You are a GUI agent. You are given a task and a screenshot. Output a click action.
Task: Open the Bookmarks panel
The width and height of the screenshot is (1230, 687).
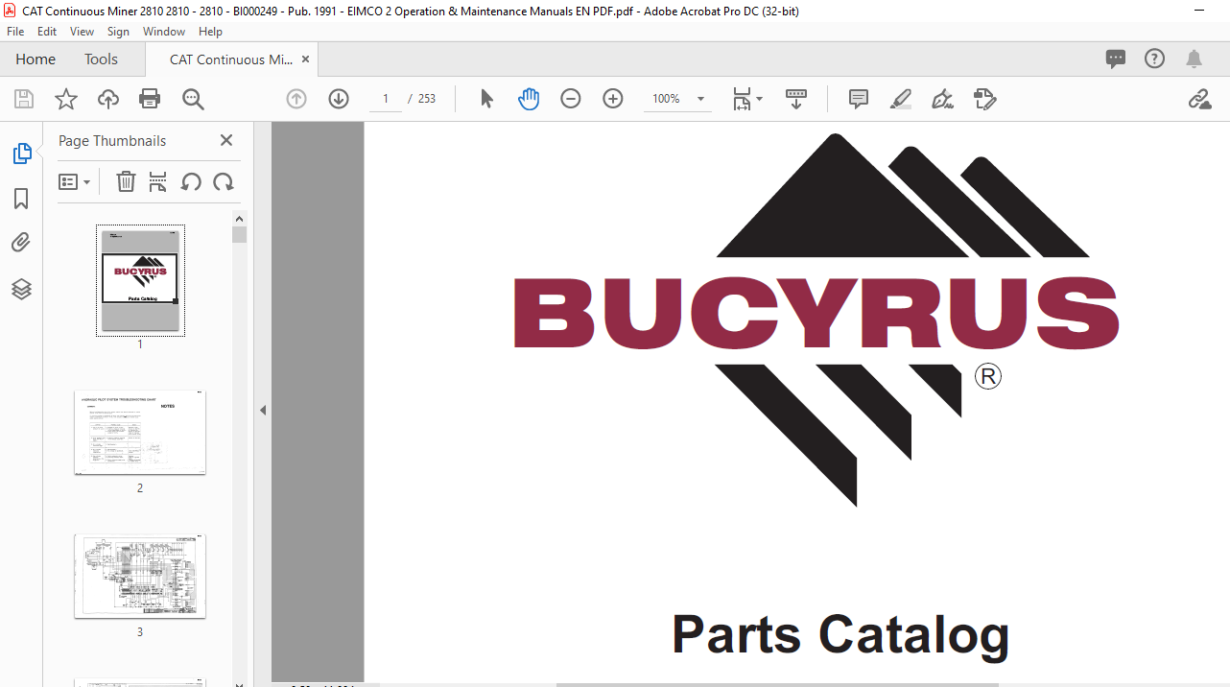coord(21,199)
